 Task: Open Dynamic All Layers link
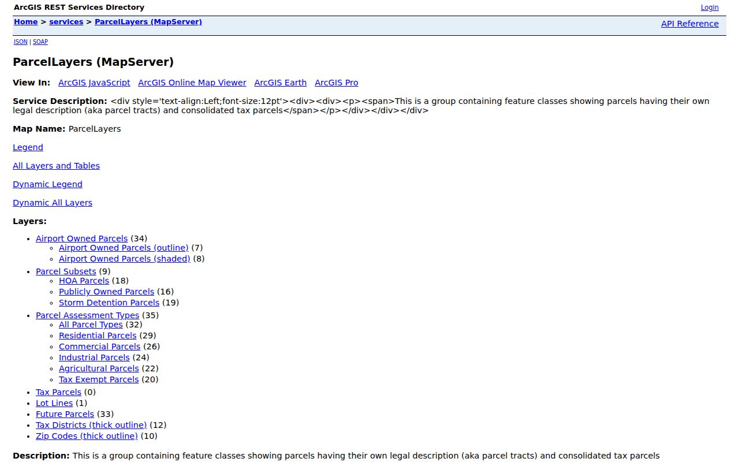coord(53,203)
